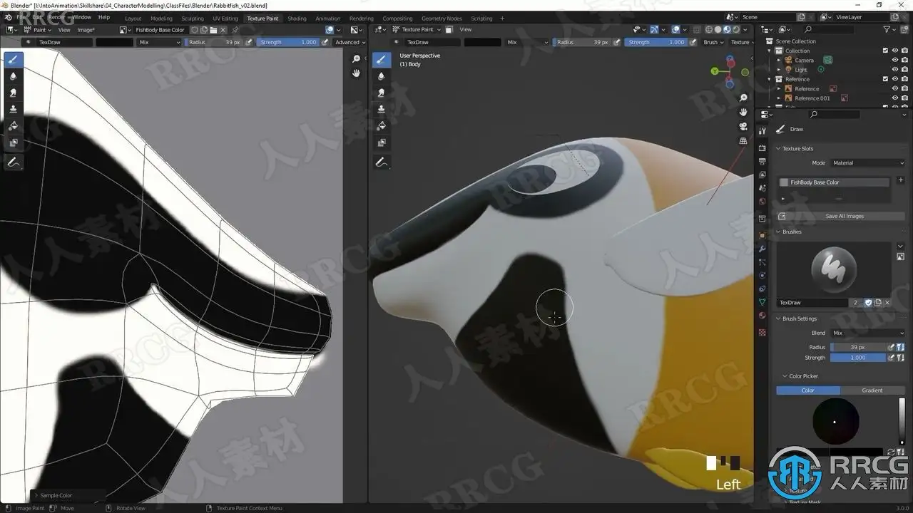Select the Smear tool in image editor
This screenshot has width=913, height=513.
[x=13, y=93]
